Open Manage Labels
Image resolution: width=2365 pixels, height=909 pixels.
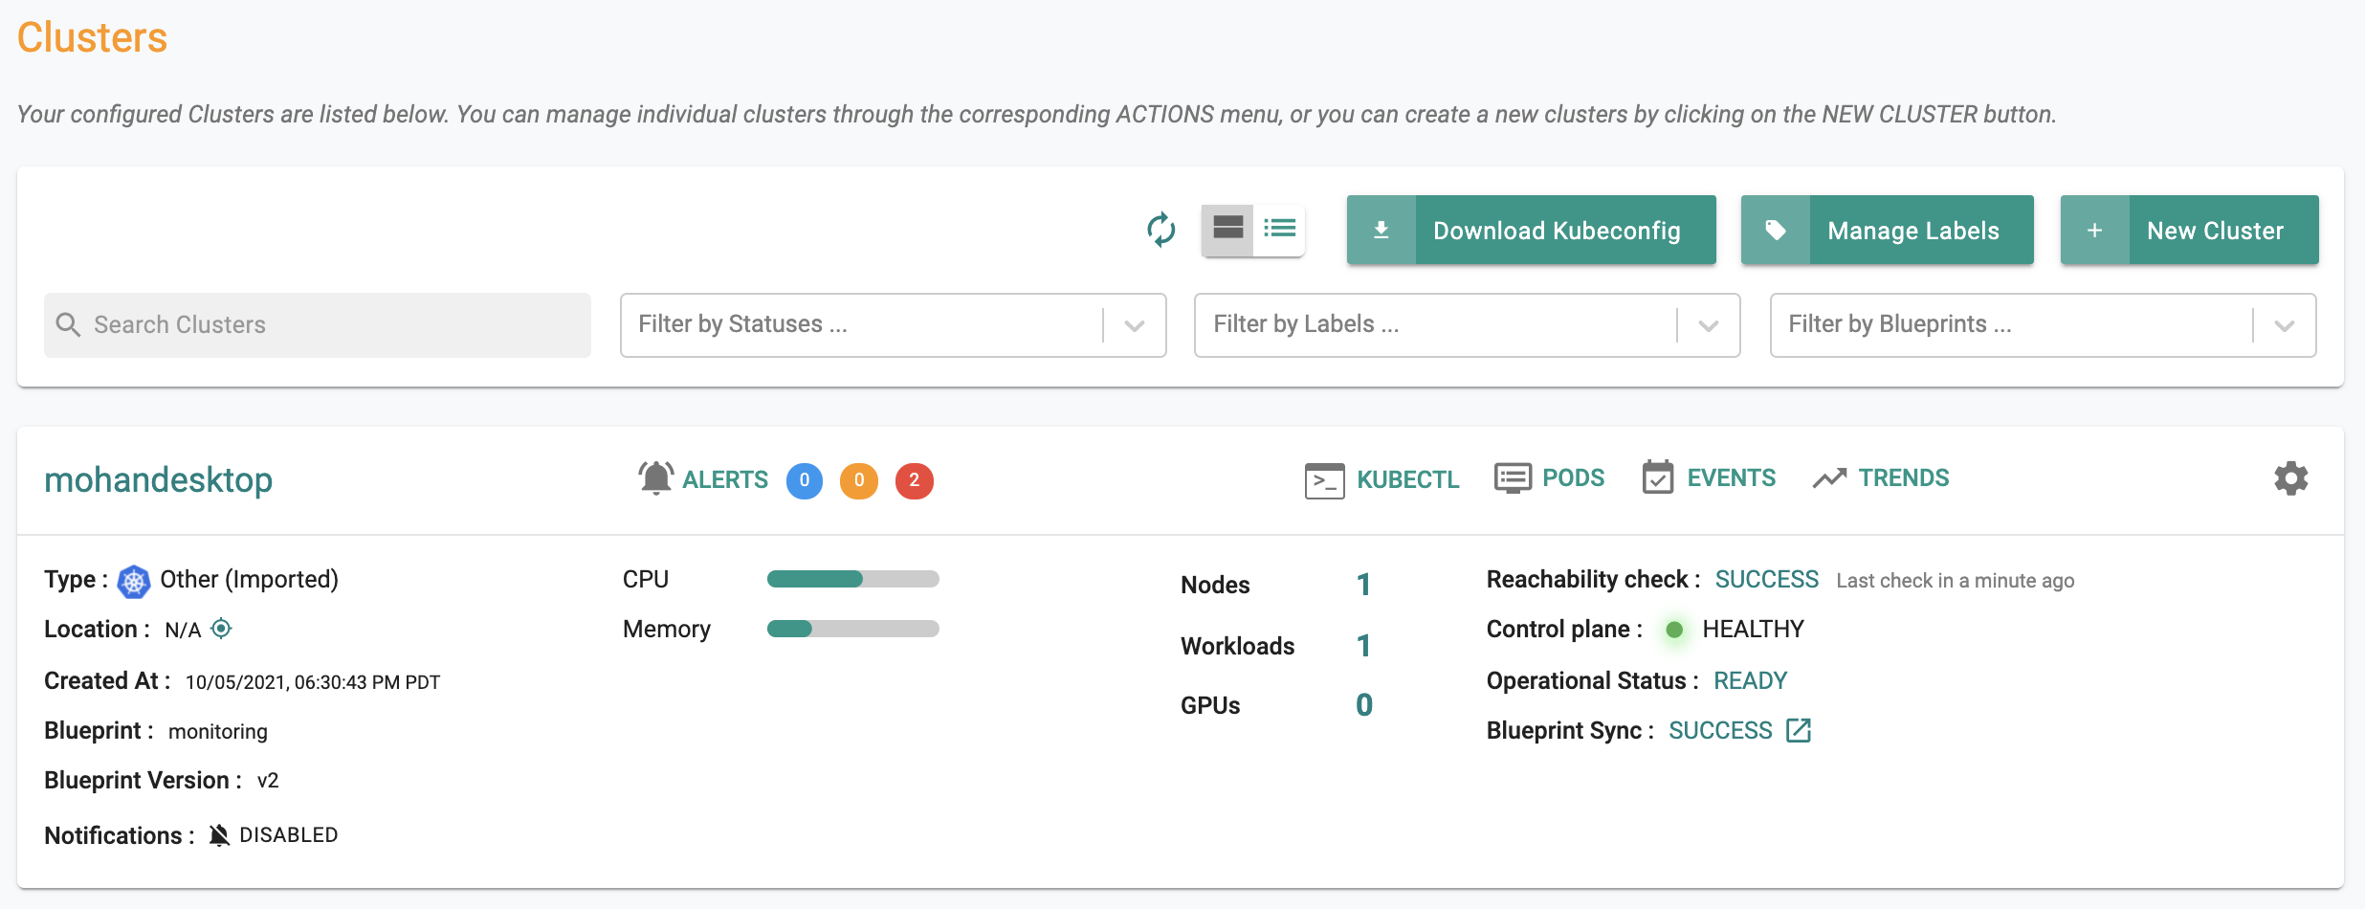pyautogui.click(x=1887, y=230)
